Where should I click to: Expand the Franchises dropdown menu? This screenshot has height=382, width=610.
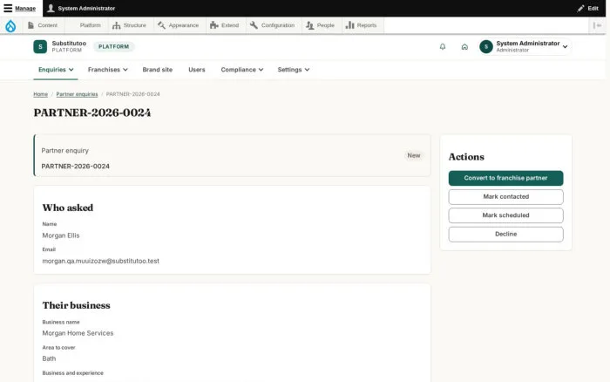point(108,70)
